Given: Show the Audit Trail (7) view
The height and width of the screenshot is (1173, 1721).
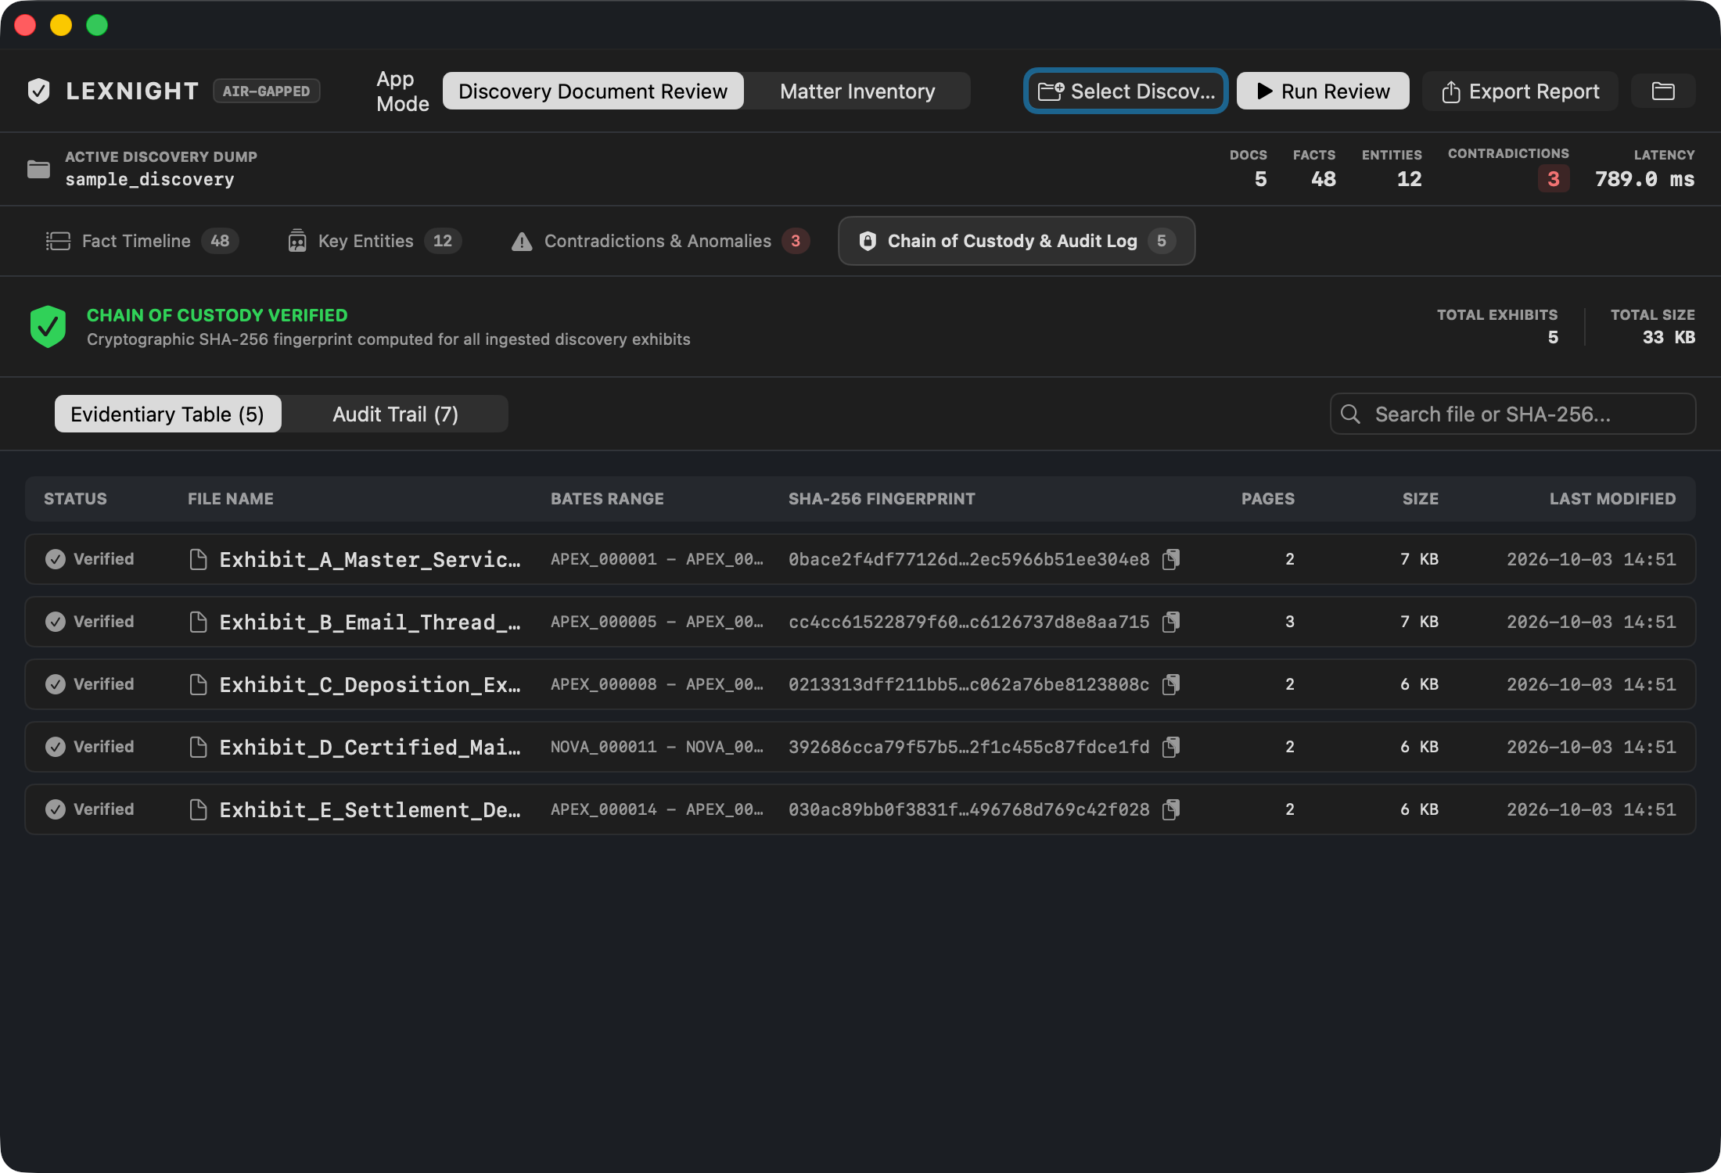Looking at the screenshot, I should tap(395, 414).
